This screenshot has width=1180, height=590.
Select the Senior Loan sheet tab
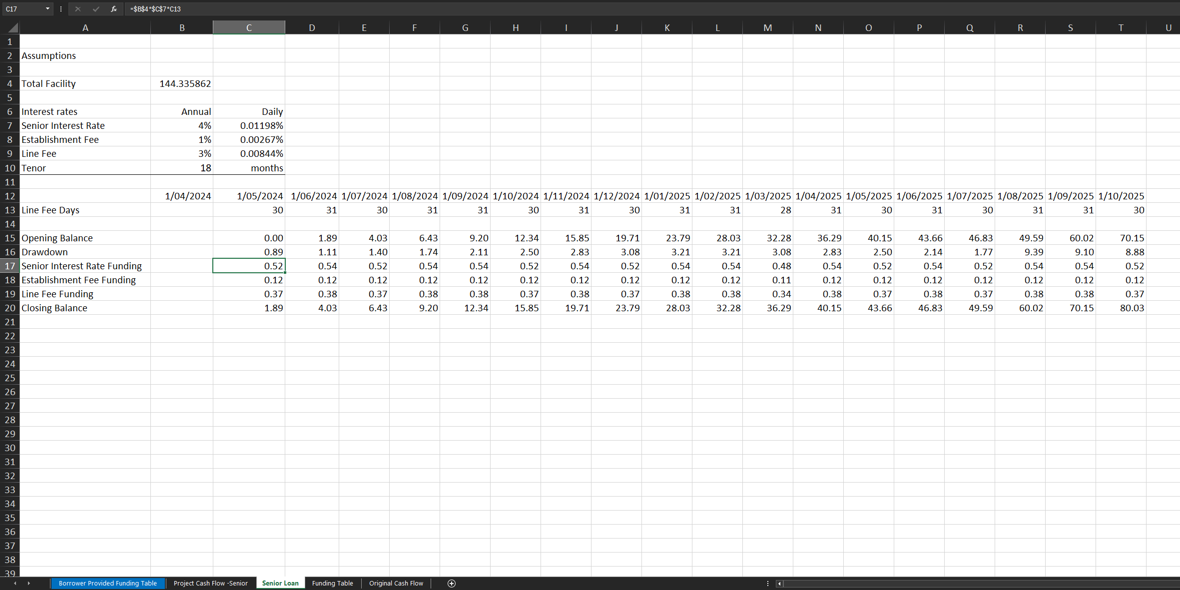(280, 584)
